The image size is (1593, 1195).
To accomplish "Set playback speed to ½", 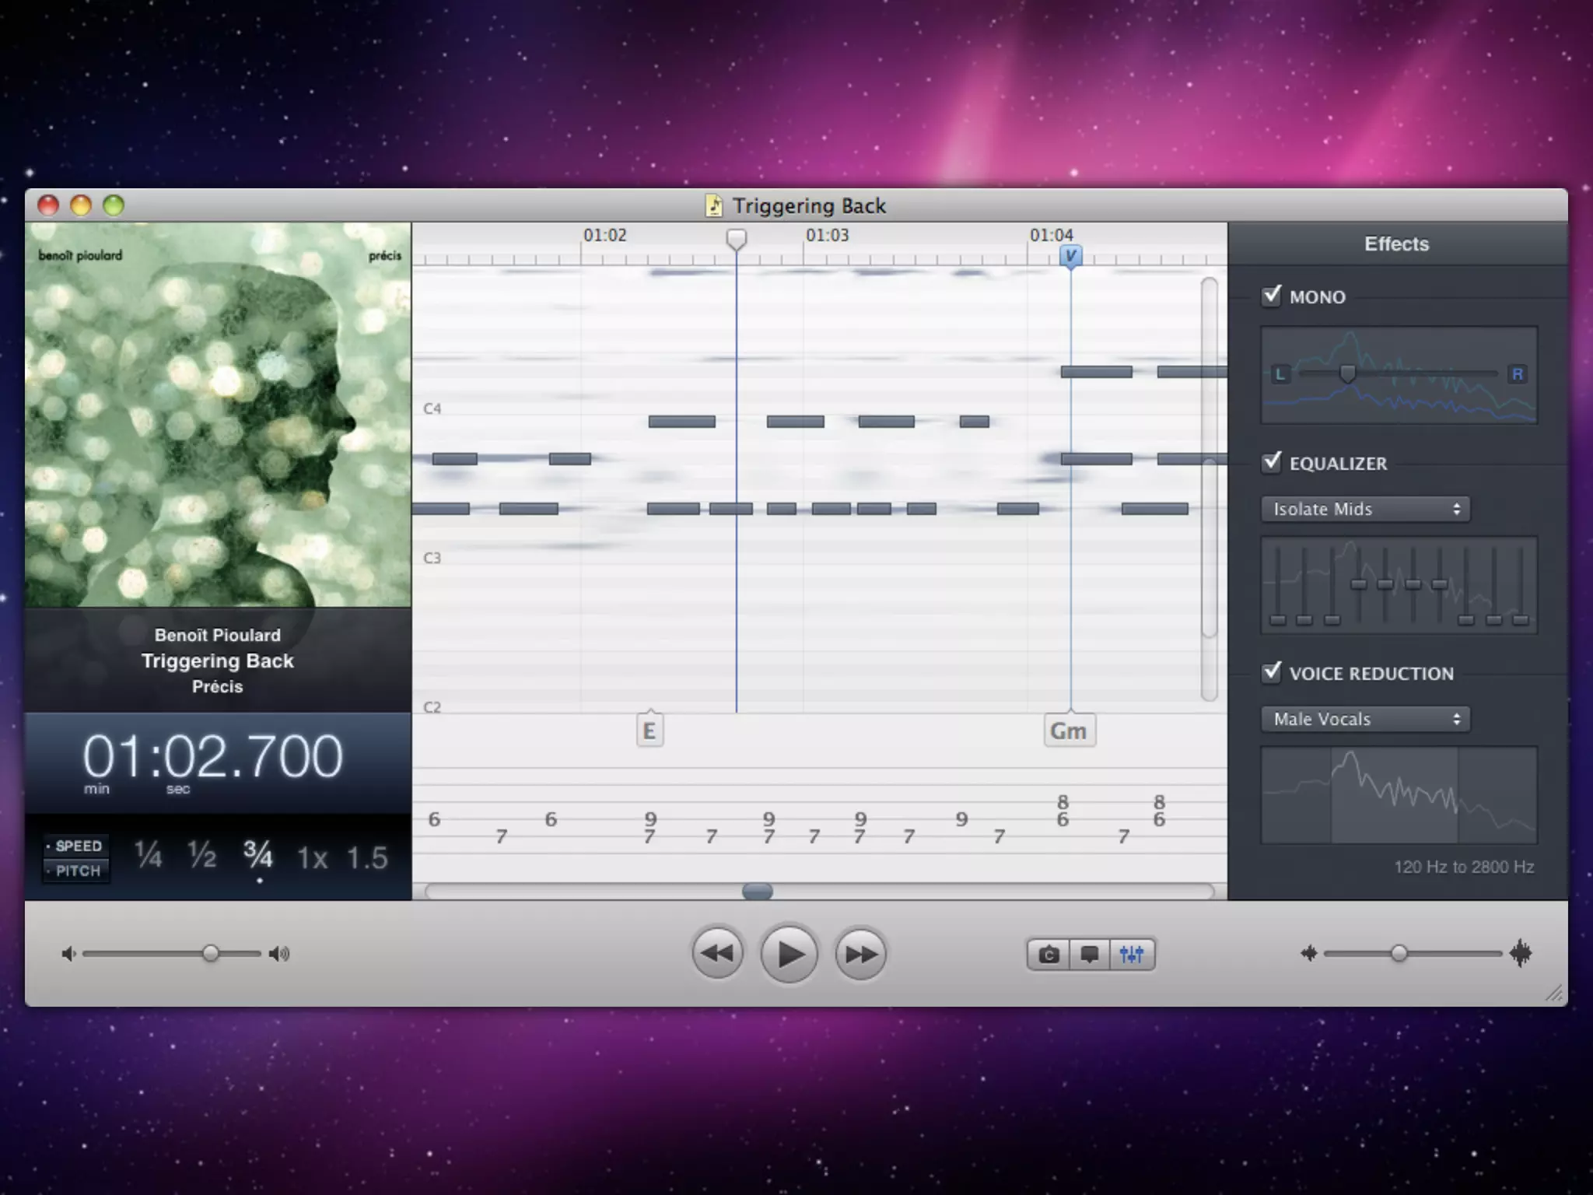I will click(201, 856).
